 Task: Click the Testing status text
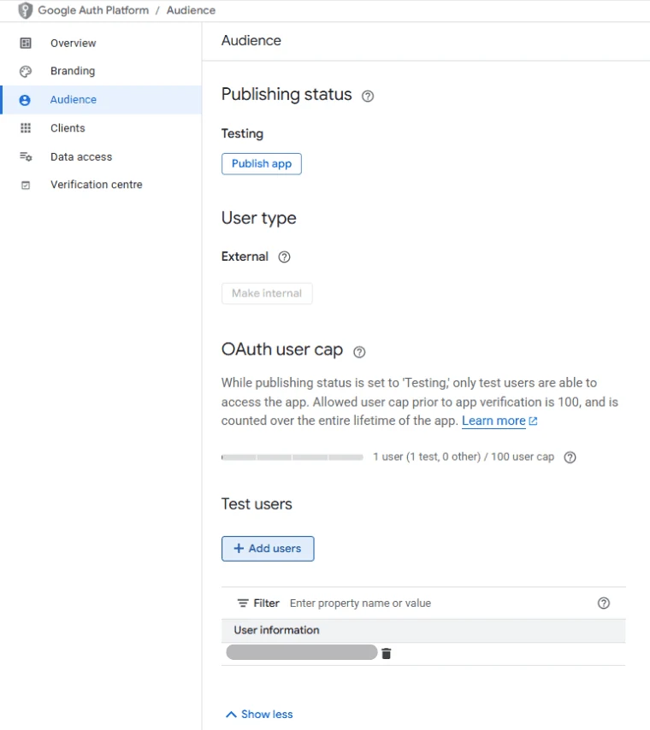(x=242, y=133)
